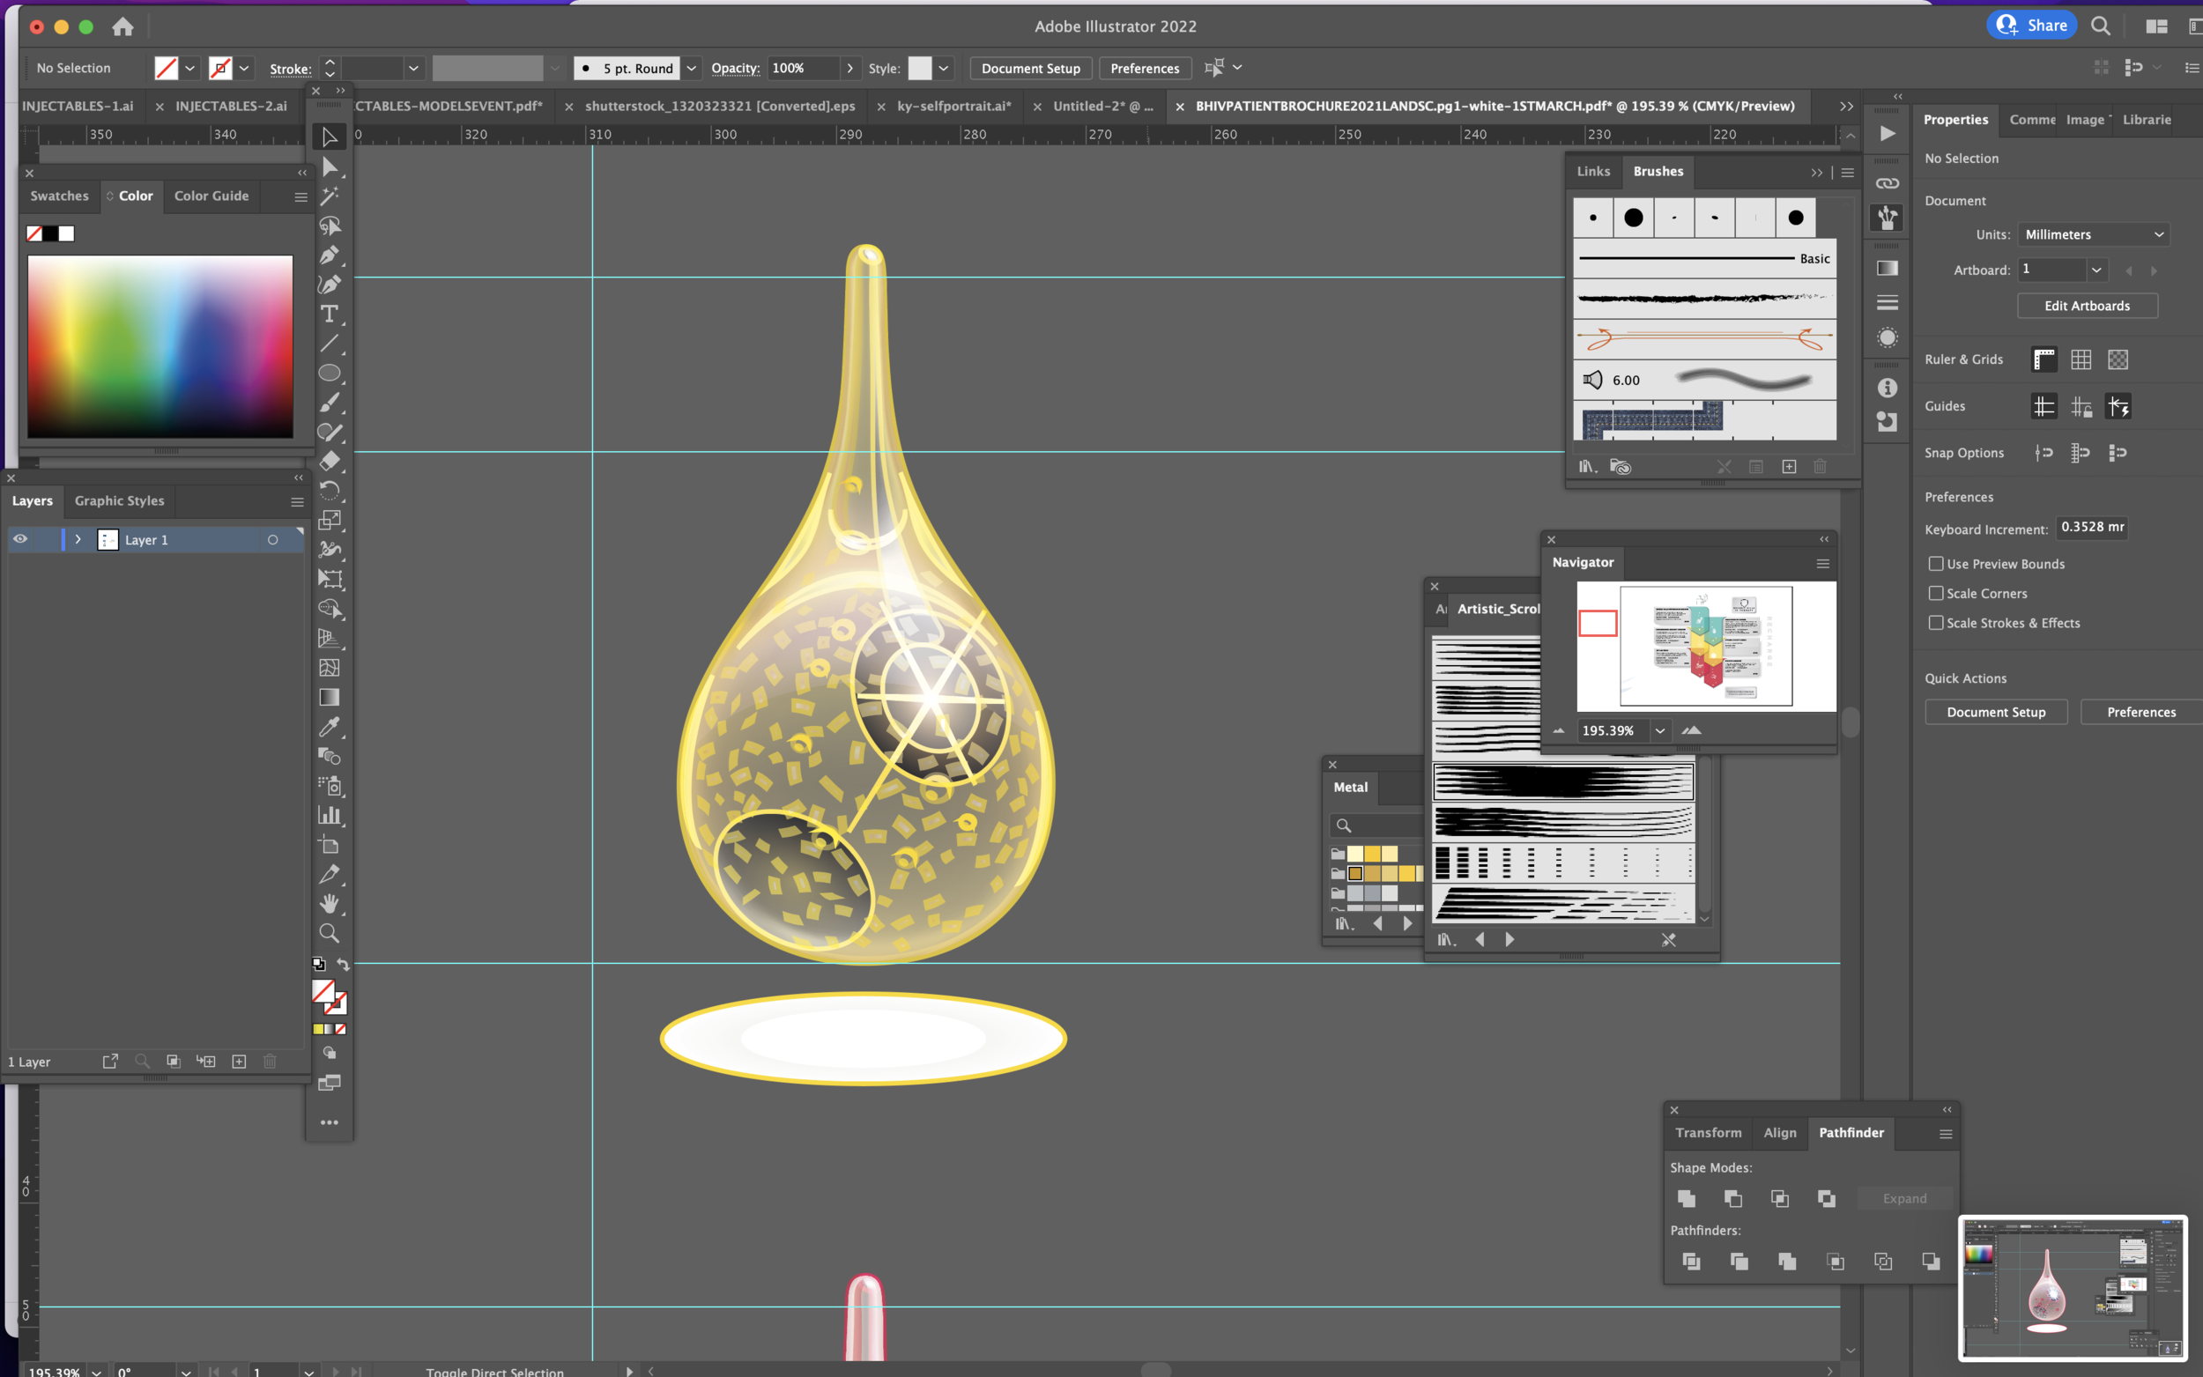
Task: Switch to the Swatches tab
Action: pyautogui.click(x=59, y=196)
